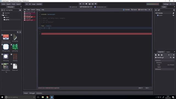Select Favorites in FileSystem tree
Screen dimensions: 176x99
tap(7, 13)
